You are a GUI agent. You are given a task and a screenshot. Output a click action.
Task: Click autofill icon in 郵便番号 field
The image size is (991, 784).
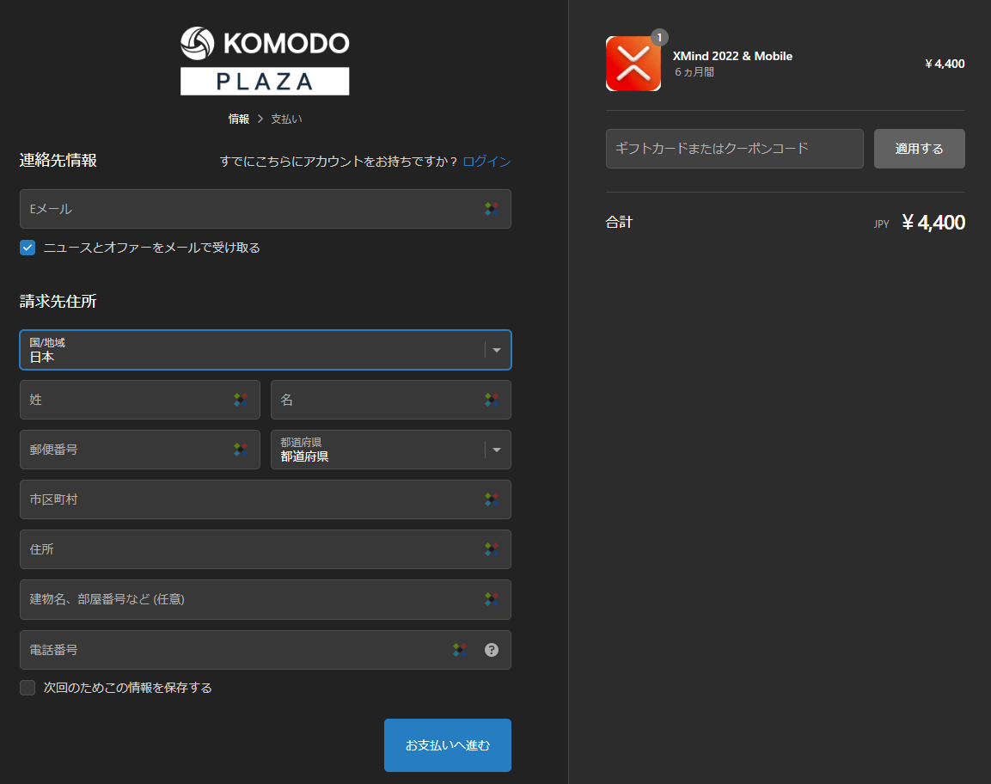[240, 450]
